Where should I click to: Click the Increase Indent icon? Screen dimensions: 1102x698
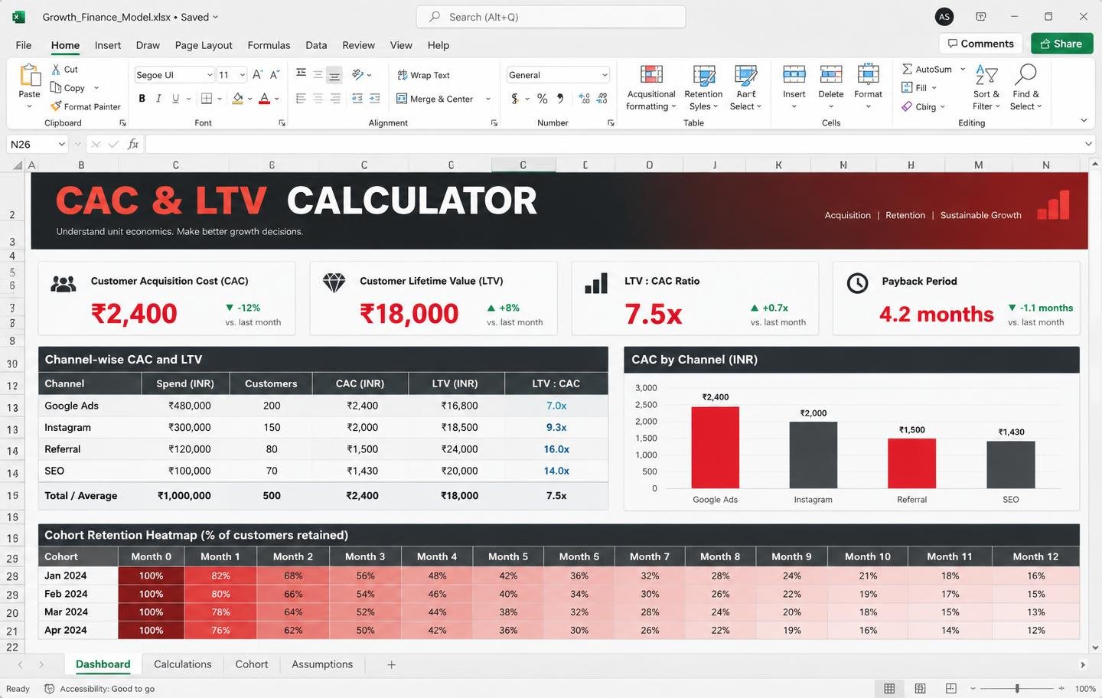pos(374,99)
